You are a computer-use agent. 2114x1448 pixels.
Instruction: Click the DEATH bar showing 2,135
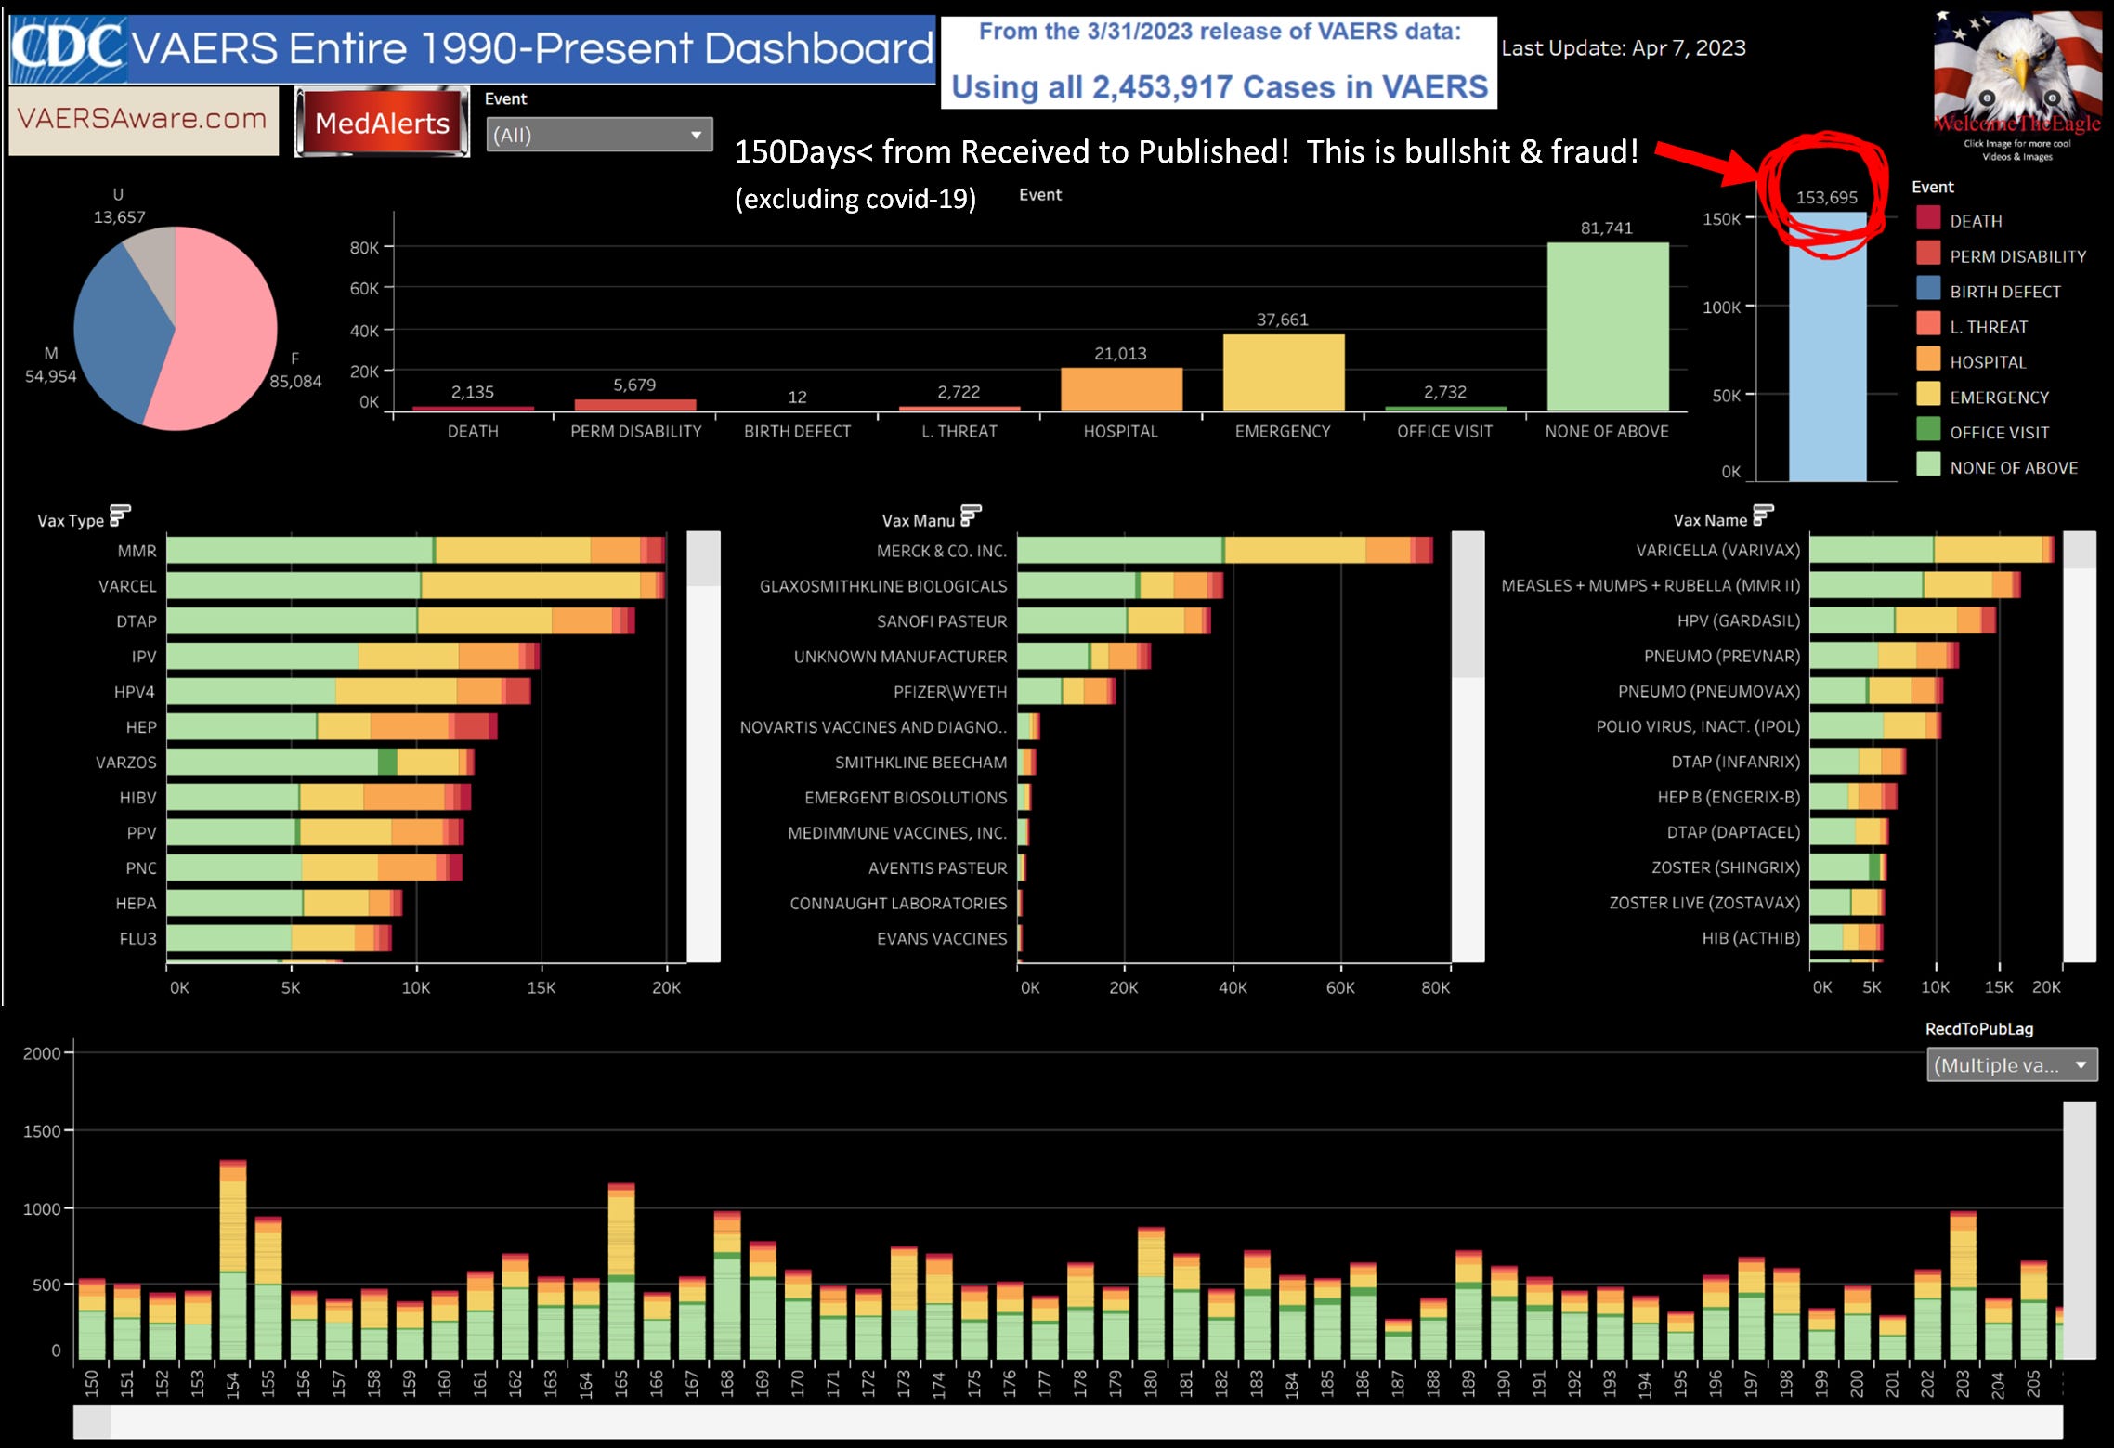click(473, 408)
